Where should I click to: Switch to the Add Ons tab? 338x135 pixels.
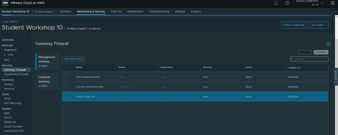tap(116, 11)
